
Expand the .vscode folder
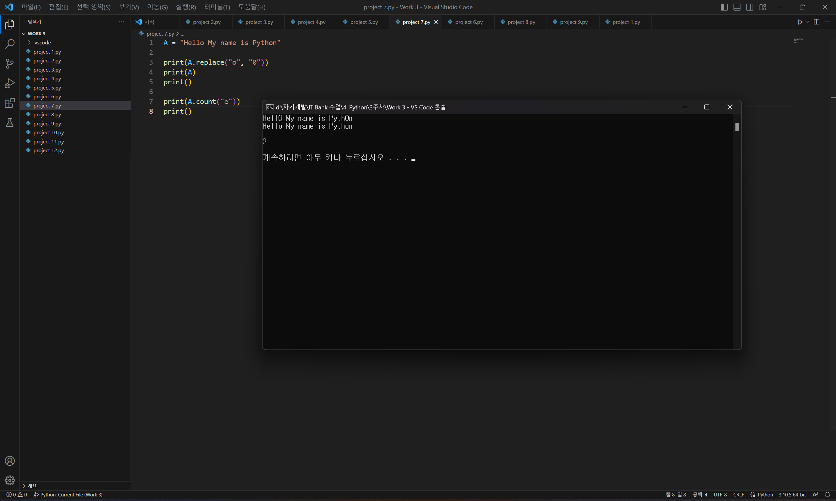[x=42, y=42]
